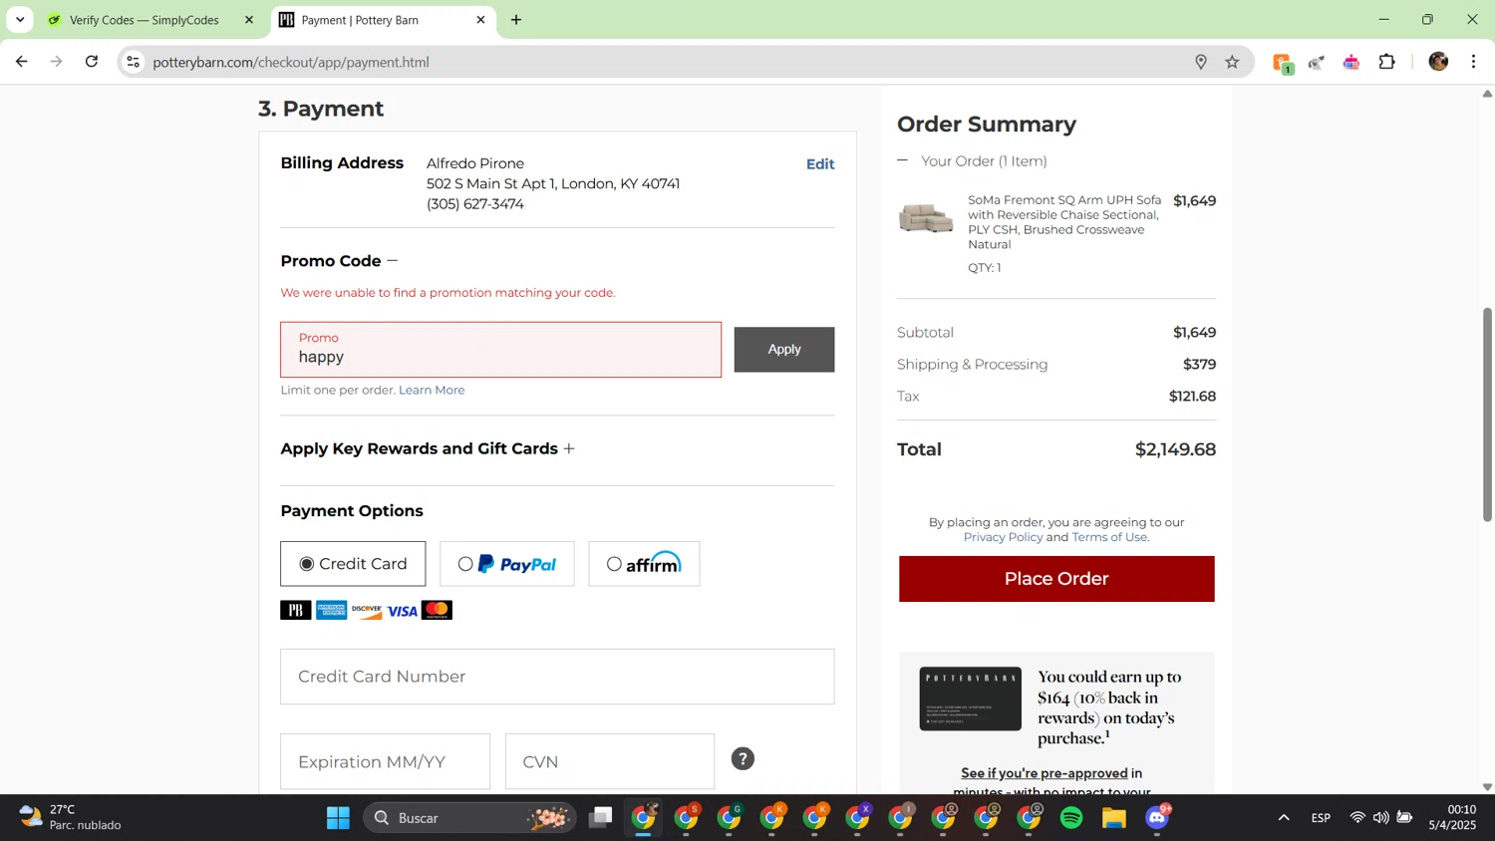Open a new browser tab

(x=516, y=20)
